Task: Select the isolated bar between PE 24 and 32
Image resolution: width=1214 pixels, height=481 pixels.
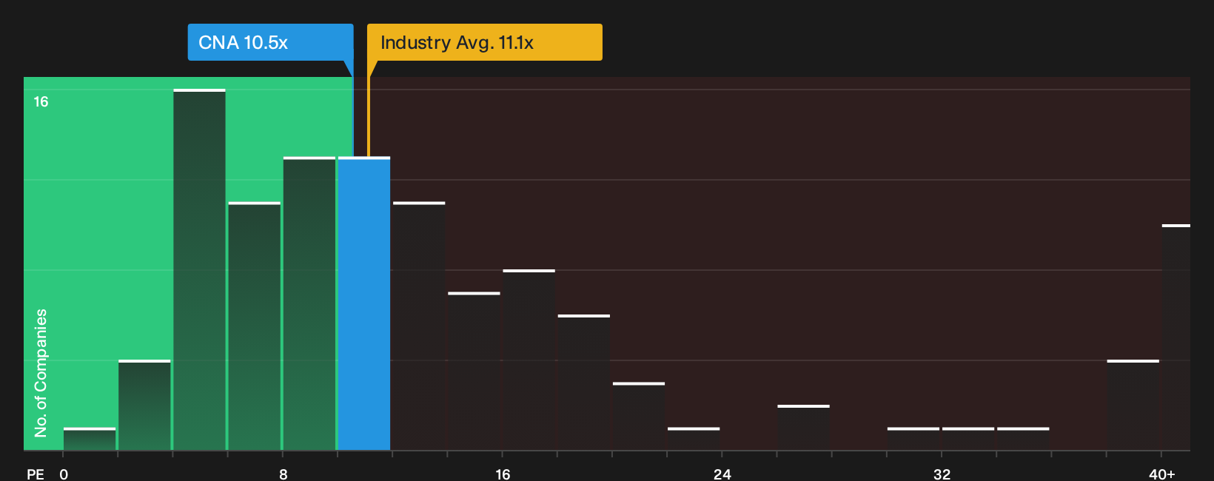Action: [x=804, y=428]
